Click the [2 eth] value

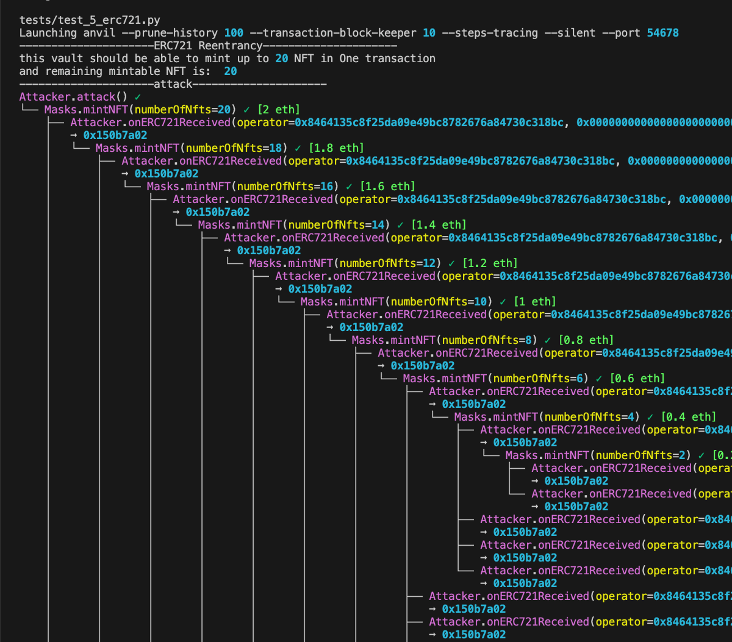pos(278,110)
